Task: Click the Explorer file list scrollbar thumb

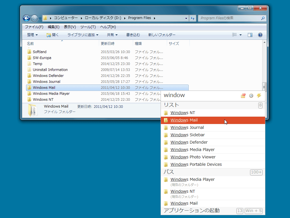Action: coord(264,87)
